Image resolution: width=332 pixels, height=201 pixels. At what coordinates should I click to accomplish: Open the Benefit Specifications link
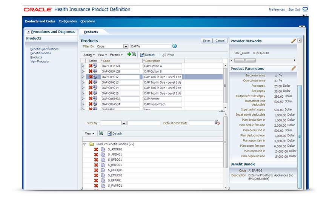coord(44,49)
